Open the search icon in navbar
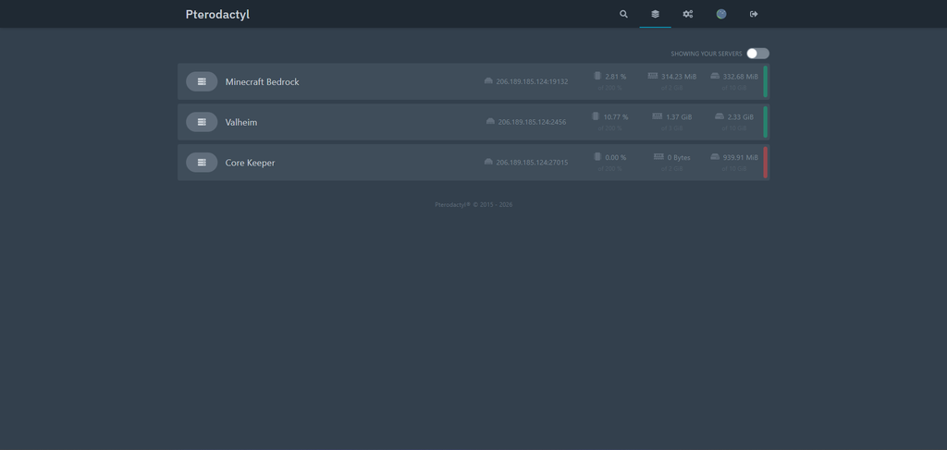Screen dimensions: 947x450 click(623, 14)
